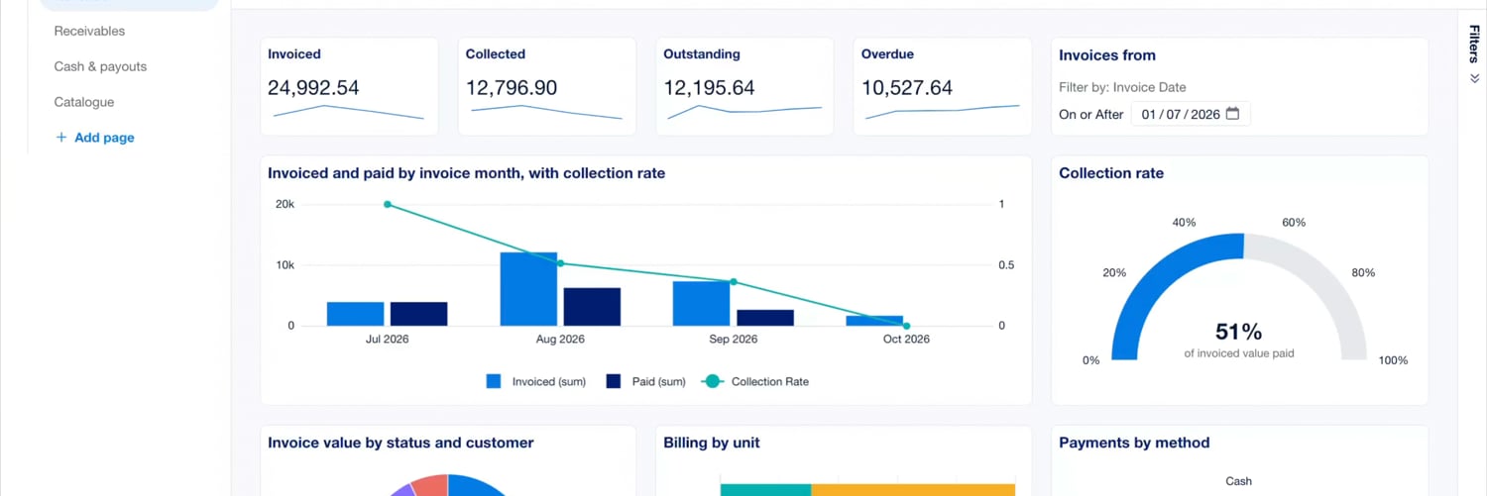Select the Jul 2026 Invoiced bar
The height and width of the screenshot is (496, 1487).
tap(355, 314)
